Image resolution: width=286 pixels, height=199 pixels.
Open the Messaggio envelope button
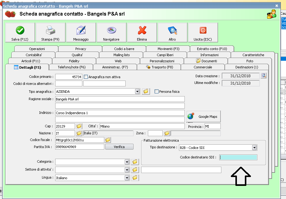point(81,32)
